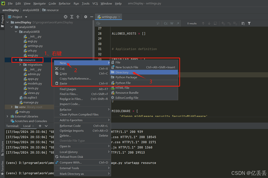Expand the venv library root folder
This screenshot has height=178, width=268.
pyautogui.click(x=12, y=107)
